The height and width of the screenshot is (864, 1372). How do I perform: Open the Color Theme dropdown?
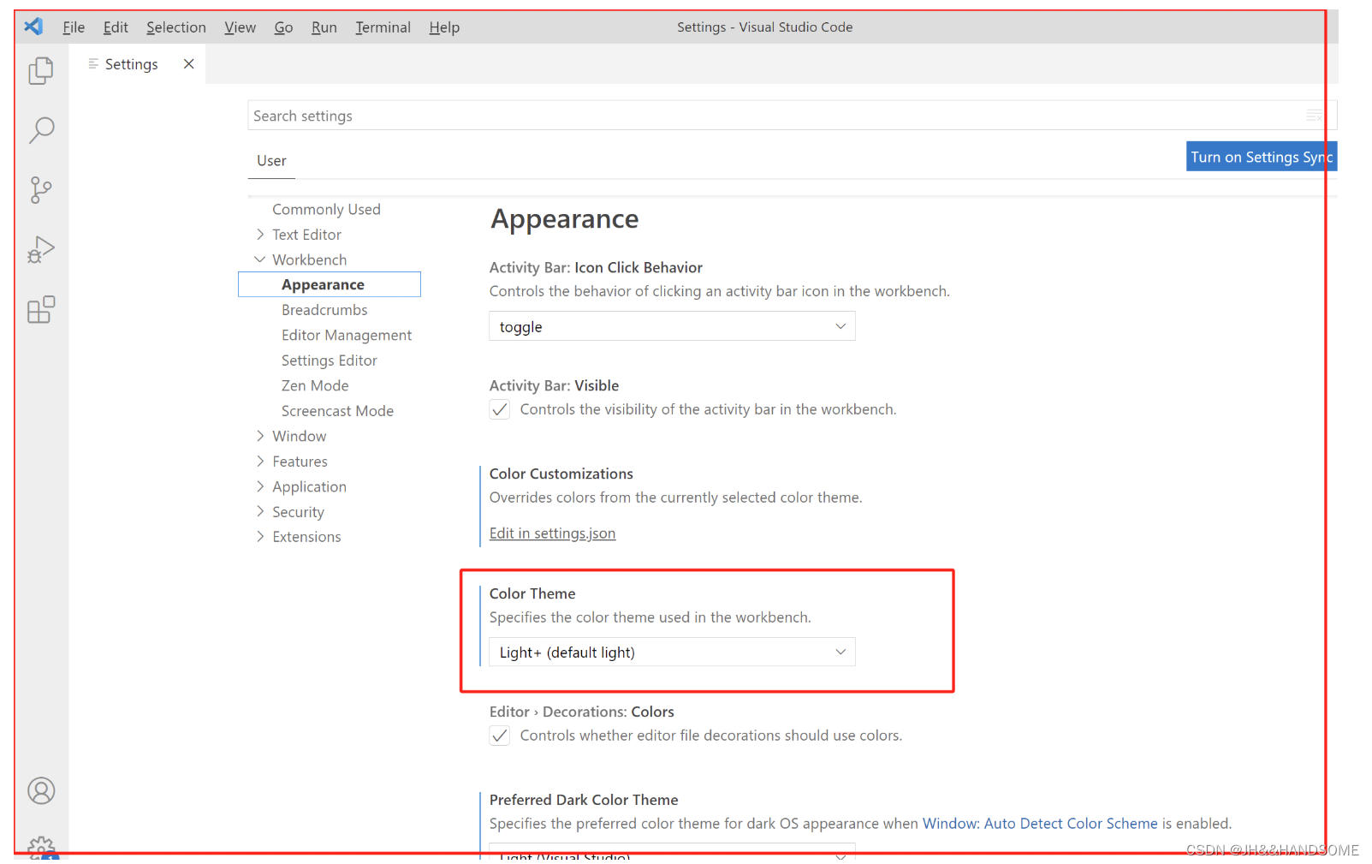pyautogui.click(x=672, y=652)
